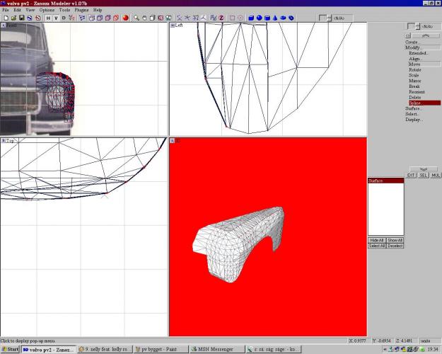Screen dimensions: 442x354
Task: Open the Plugins menu
Action: [82, 11]
